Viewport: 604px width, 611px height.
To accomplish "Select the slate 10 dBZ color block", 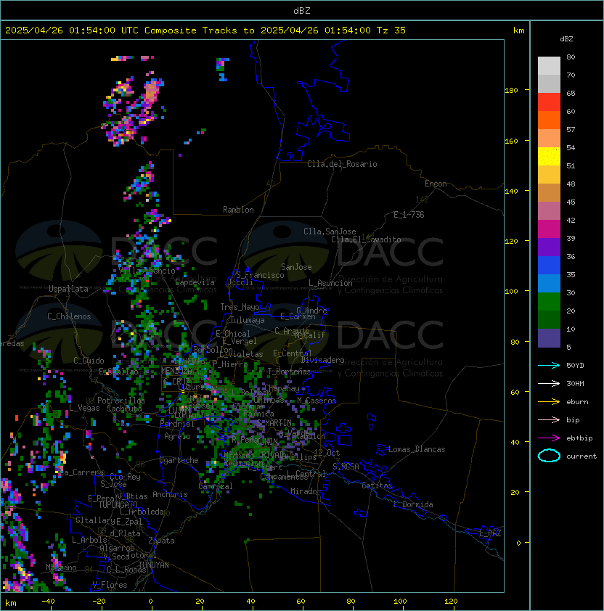I will click(x=549, y=338).
